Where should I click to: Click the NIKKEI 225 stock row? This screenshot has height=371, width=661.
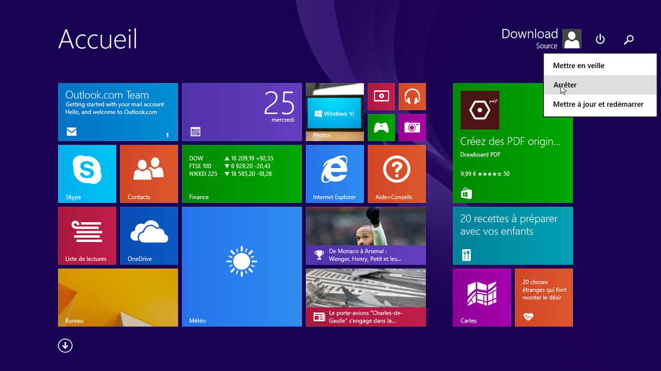(231, 173)
